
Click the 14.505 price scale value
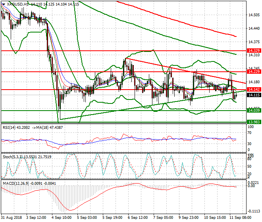point(254,15)
